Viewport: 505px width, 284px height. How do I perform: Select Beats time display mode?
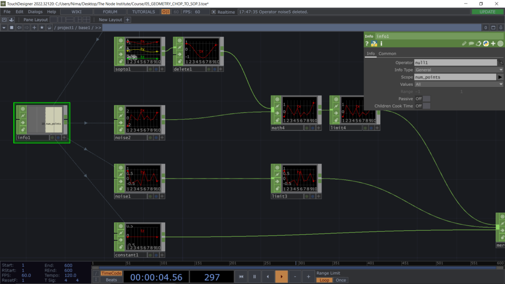(111, 280)
